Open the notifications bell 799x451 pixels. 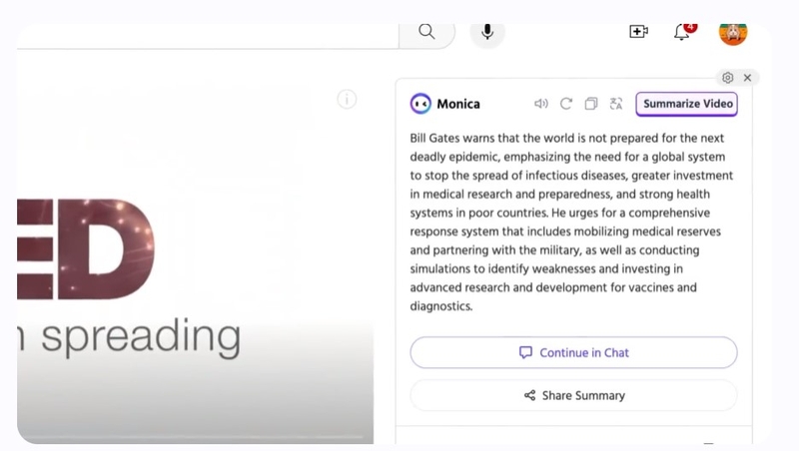pos(682,32)
